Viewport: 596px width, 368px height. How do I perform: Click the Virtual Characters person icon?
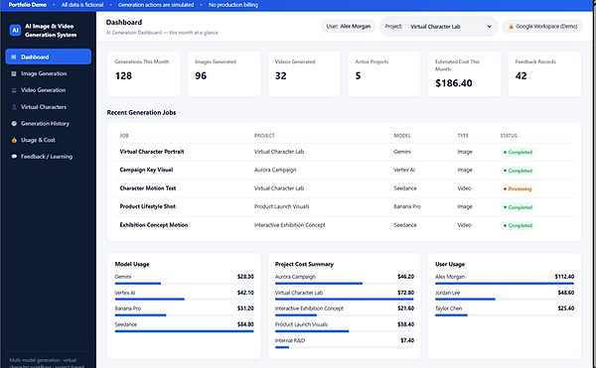(14, 107)
